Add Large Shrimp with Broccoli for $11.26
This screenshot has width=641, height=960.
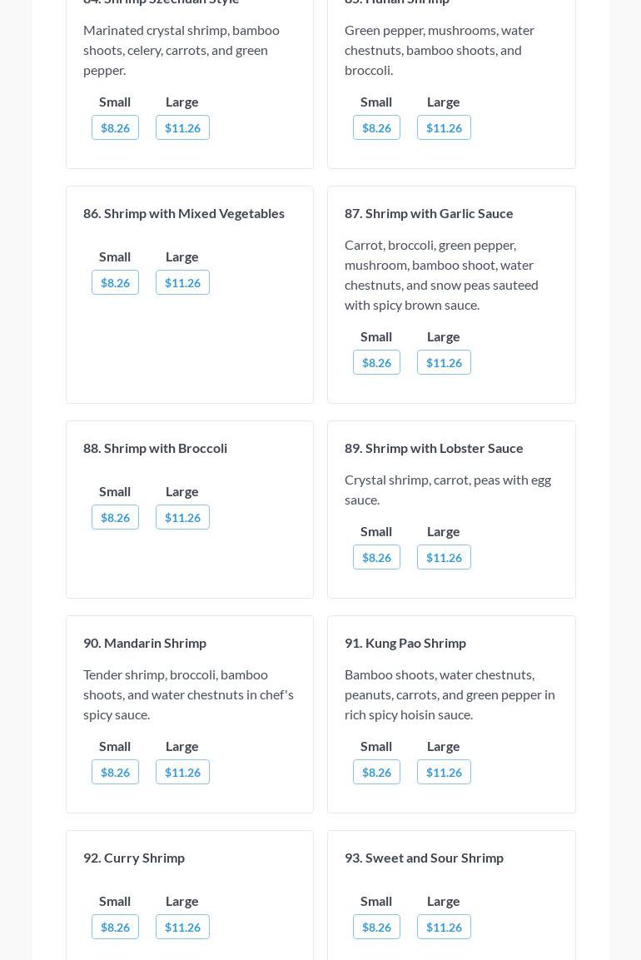pyautogui.click(x=182, y=517)
